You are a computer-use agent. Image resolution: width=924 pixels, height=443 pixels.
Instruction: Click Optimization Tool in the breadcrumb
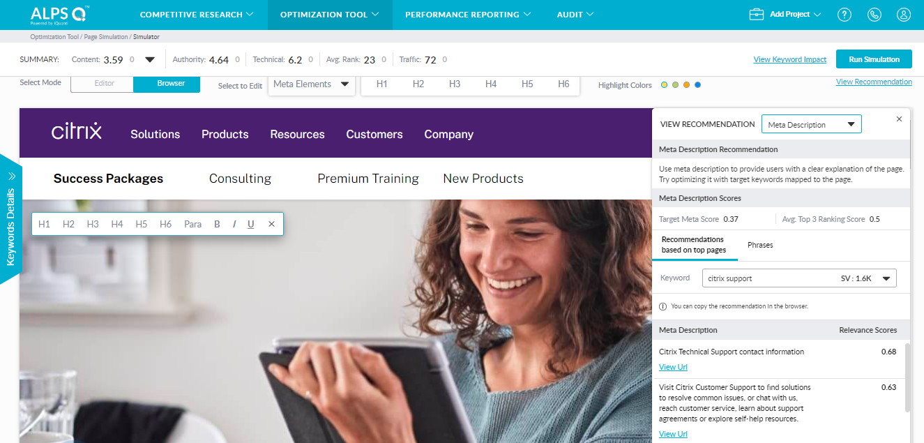pyautogui.click(x=55, y=36)
